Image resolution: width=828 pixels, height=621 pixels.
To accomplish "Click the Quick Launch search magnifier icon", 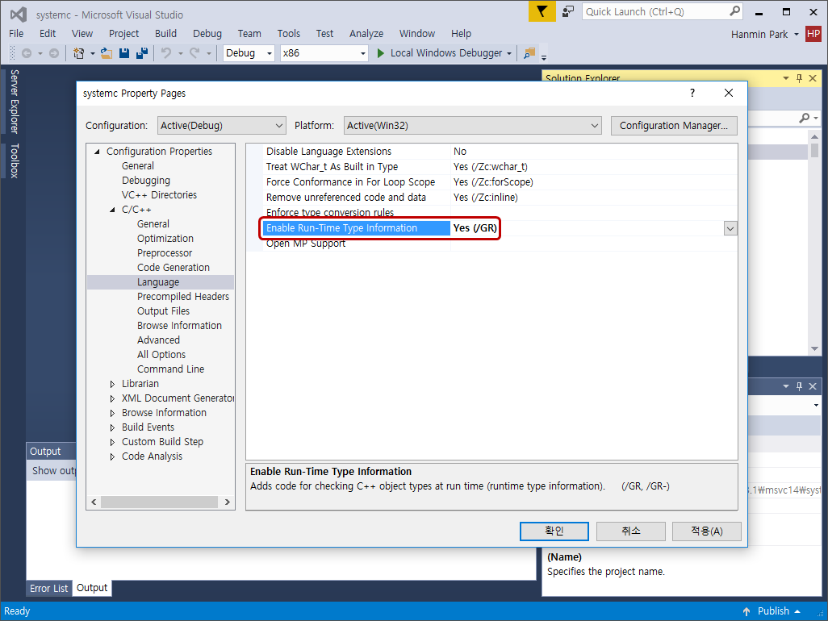I will click(734, 13).
